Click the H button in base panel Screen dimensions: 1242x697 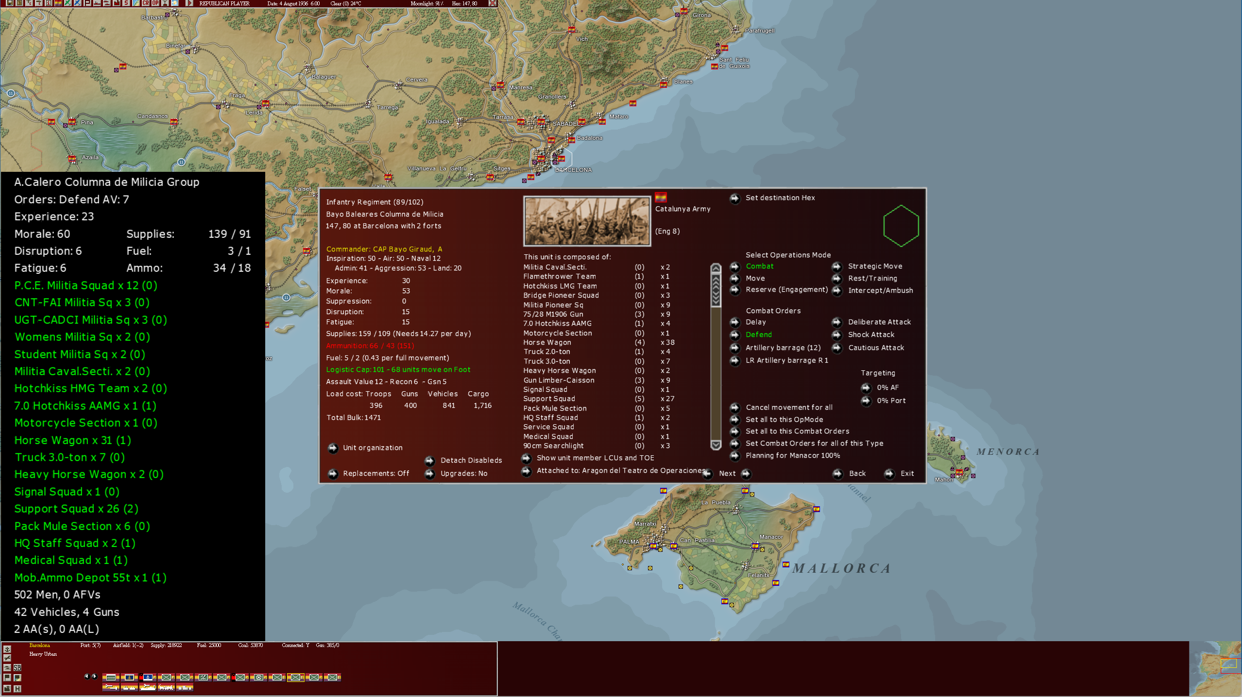[17, 688]
